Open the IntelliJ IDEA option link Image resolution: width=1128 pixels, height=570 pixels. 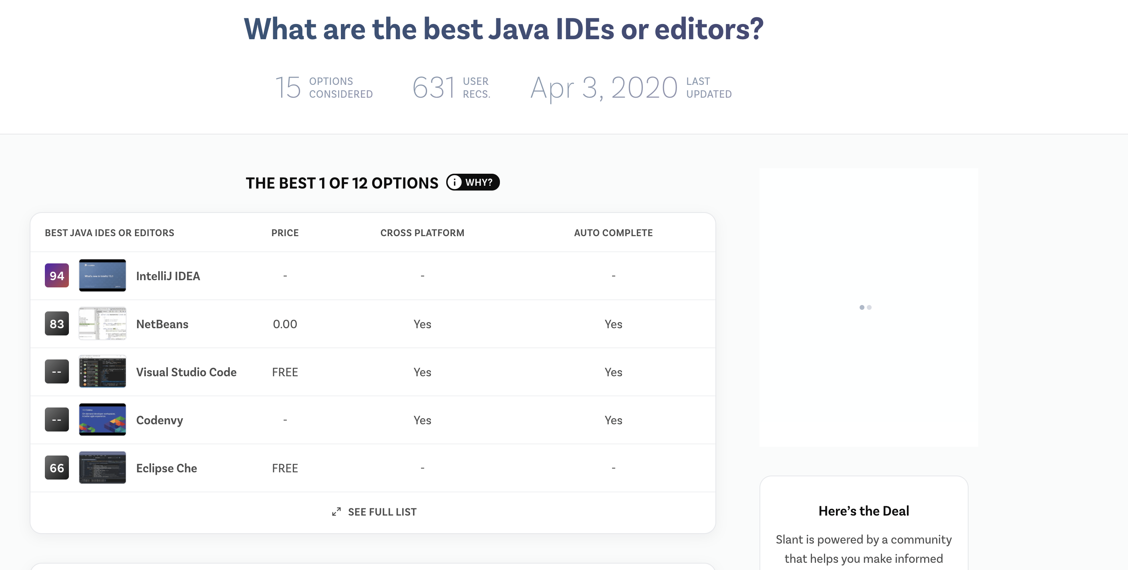coord(168,276)
